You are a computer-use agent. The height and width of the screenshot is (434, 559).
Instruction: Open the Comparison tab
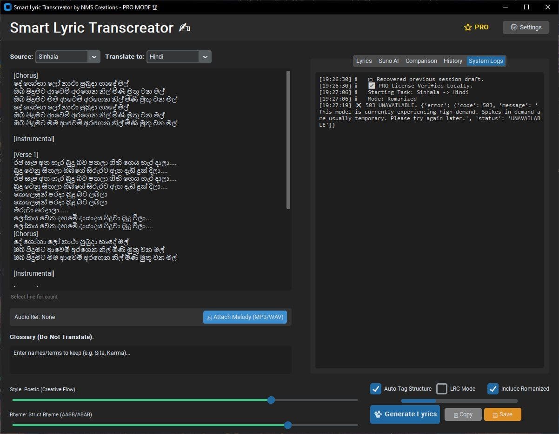[421, 61]
